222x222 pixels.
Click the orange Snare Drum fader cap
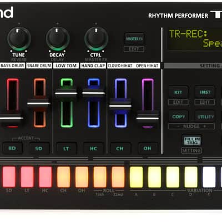point(39,103)
